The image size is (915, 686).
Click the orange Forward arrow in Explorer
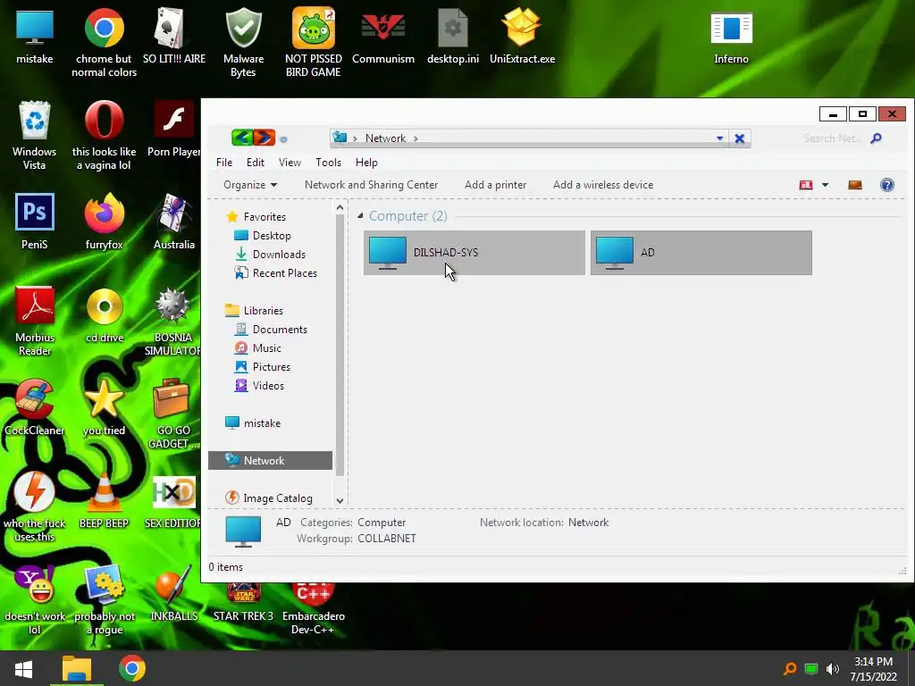coord(264,138)
